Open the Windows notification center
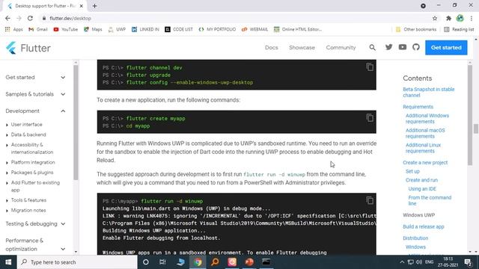 468,262
